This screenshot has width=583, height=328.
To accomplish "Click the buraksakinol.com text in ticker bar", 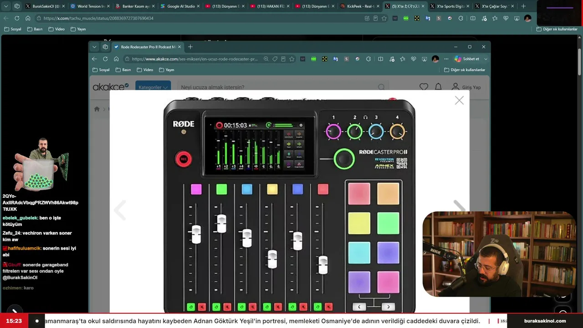I will (x=545, y=321).
